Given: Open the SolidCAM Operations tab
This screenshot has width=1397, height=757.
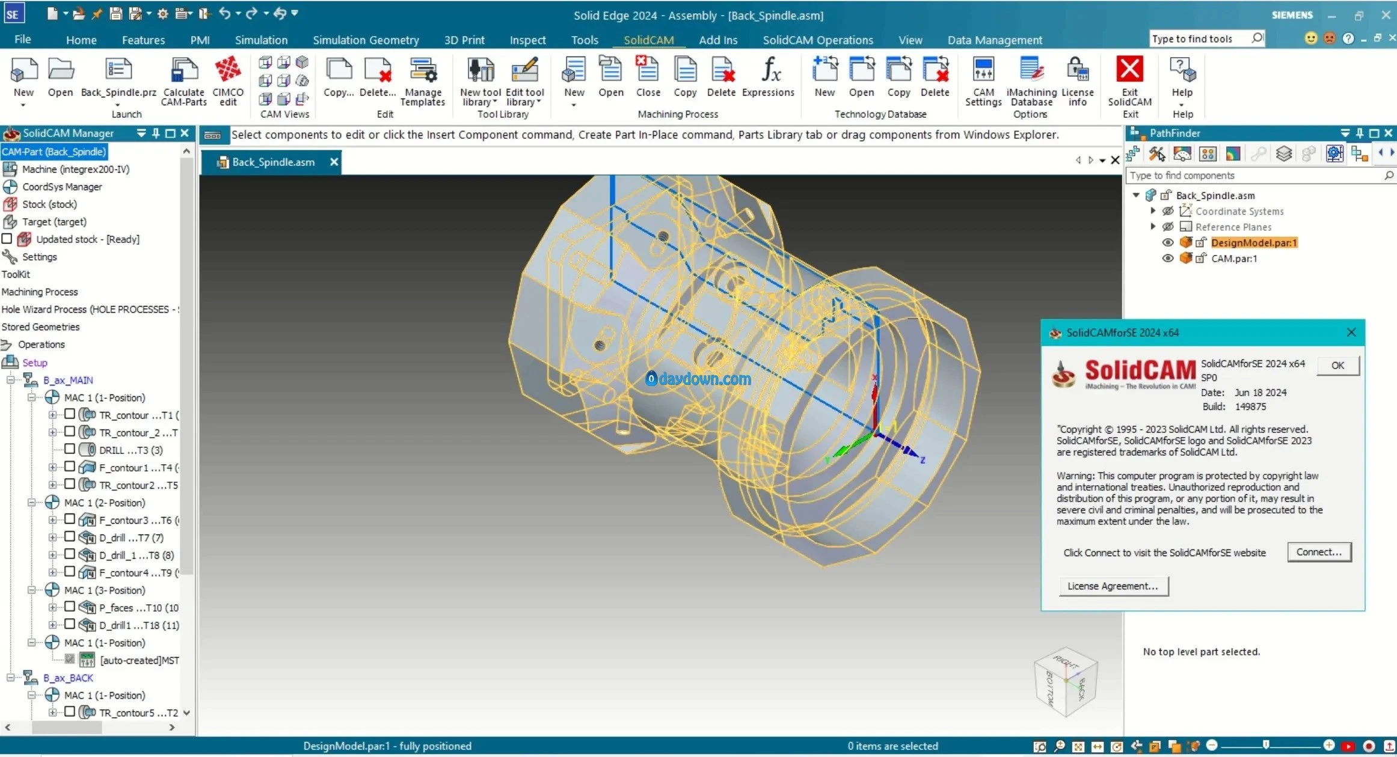Looking at the screenshot, I should click(818, 40).
